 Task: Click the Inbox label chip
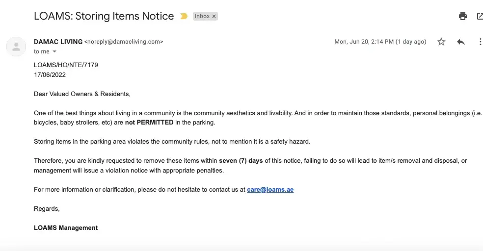(x=202, y=17)
